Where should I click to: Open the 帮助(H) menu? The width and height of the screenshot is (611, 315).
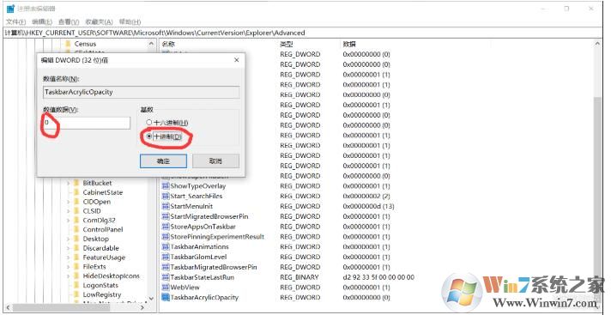pos(130,21)
